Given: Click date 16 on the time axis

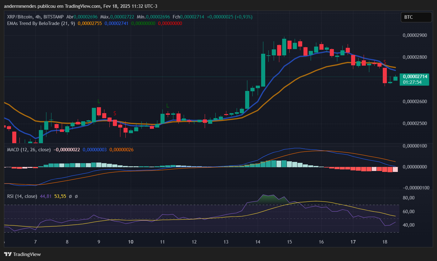Looking at the screenshot, I should tap(321, 242).
